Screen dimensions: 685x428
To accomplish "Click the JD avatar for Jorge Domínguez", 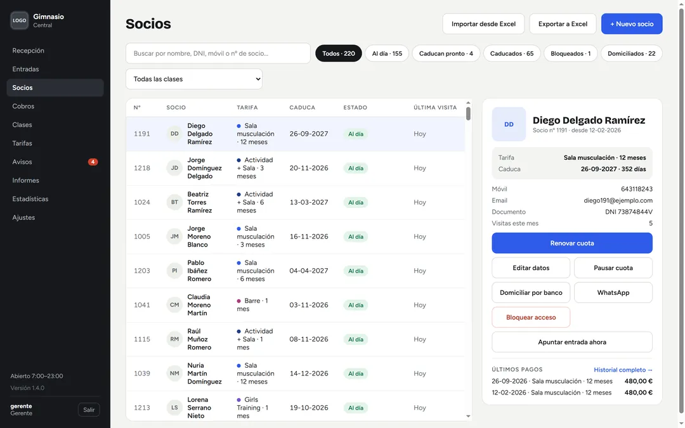I will pyautogui.click(x=174, y=167).
